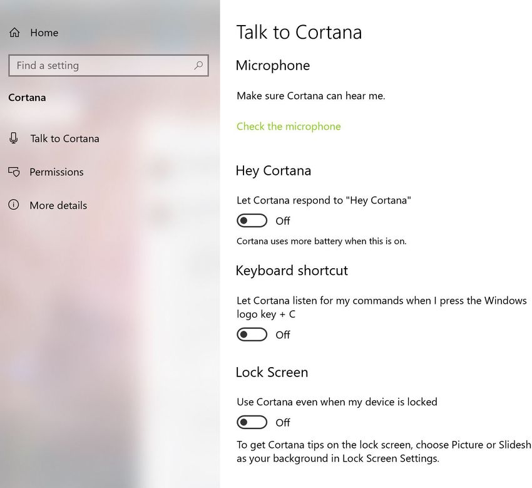Click 'To get Cortana tips on the lock screen' text
The width and height of the screenshot is (532, 488).
[384, 451]
